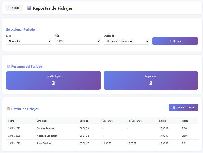
Task: Expand the Empleado dropdown Todos los empleados
Action: point(126,41)
